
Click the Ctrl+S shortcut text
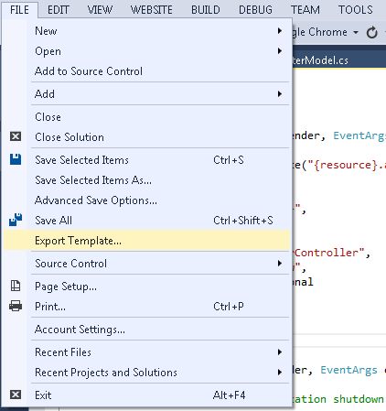(229, 160)
